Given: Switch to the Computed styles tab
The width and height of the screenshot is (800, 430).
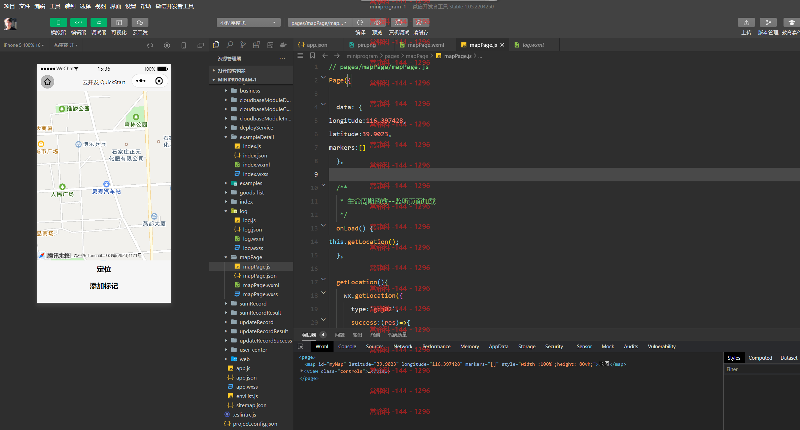Looking at the screenshot, I should [760, 358].
